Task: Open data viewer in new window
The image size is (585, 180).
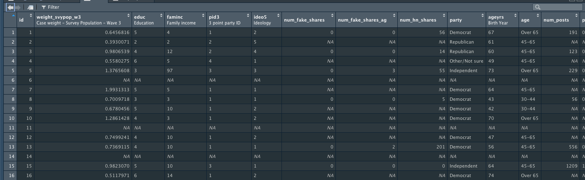Action: (30, 7)
